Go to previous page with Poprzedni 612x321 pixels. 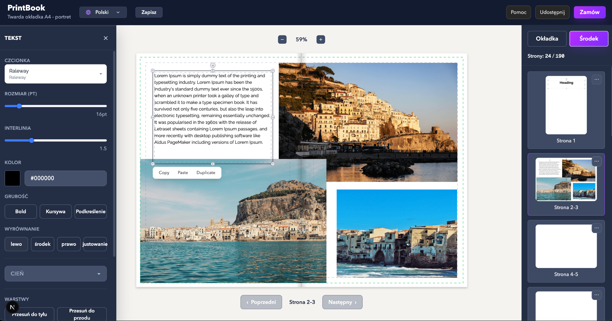click(x=261, y=302)
